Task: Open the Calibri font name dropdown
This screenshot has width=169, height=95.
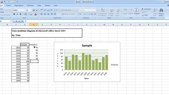Action: pyautogui.click(x=25, y=10)
